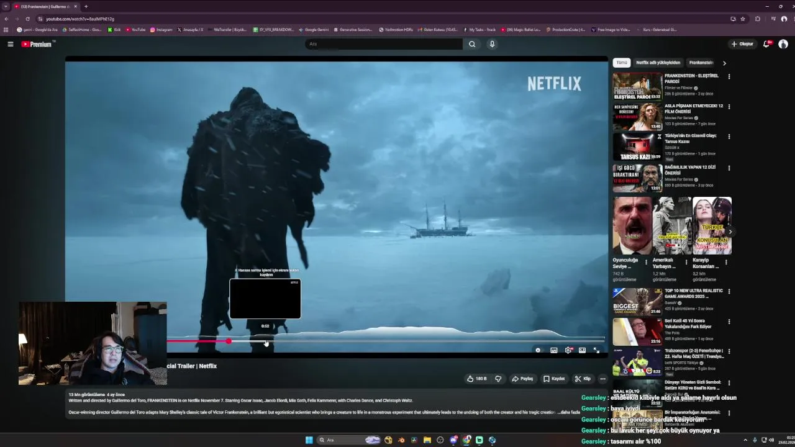The width and height of the screenshot is (795, 447).
Task: Click the YouTube search input field
Action: tap(384, 44)
